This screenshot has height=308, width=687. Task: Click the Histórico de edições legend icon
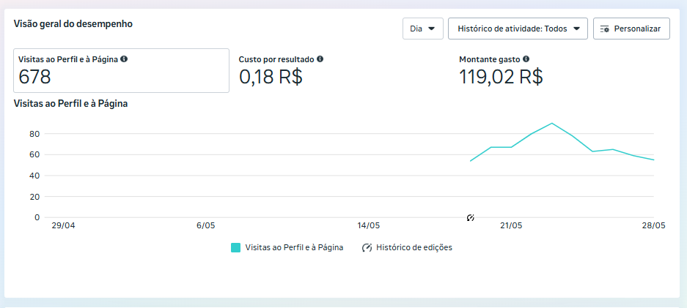coord(367,248)
